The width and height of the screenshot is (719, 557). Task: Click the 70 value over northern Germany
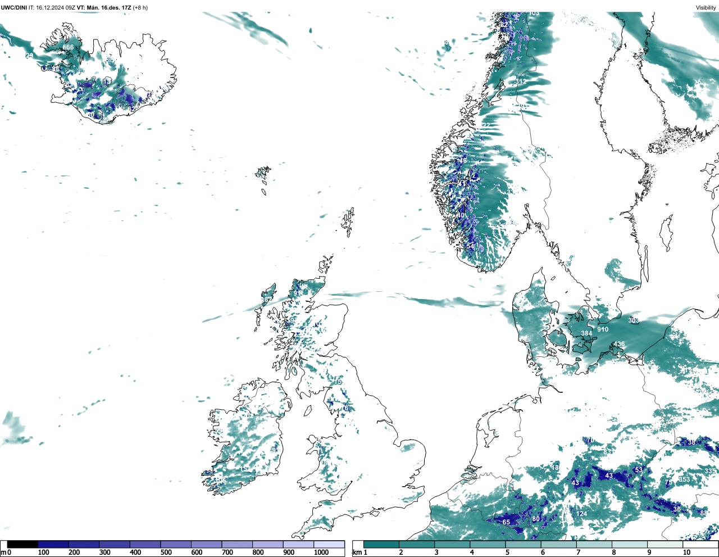[589, 440]
